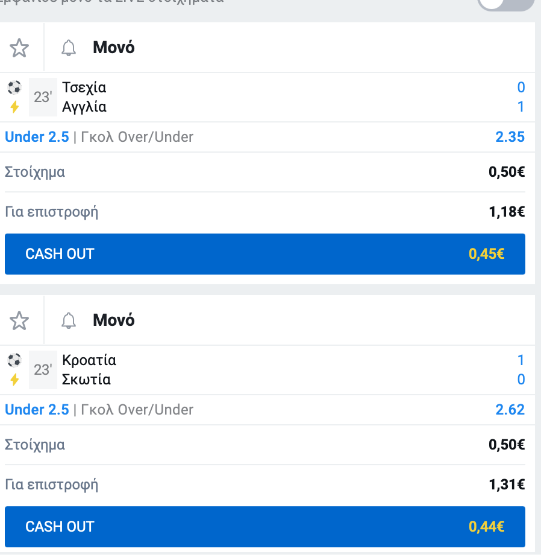541x560 pixels.
Task: Enable bell notifications for Τσεχία-Αγγλία bet
Action: (69, 48)
